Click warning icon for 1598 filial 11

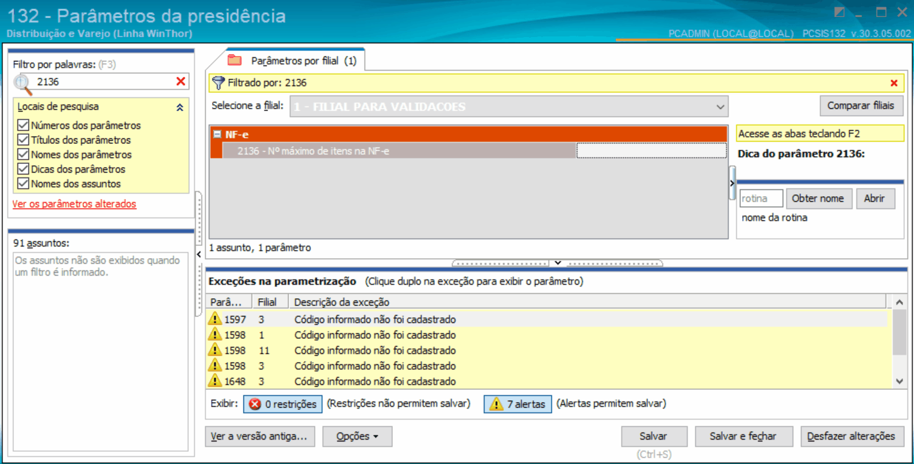coord(215,350)
